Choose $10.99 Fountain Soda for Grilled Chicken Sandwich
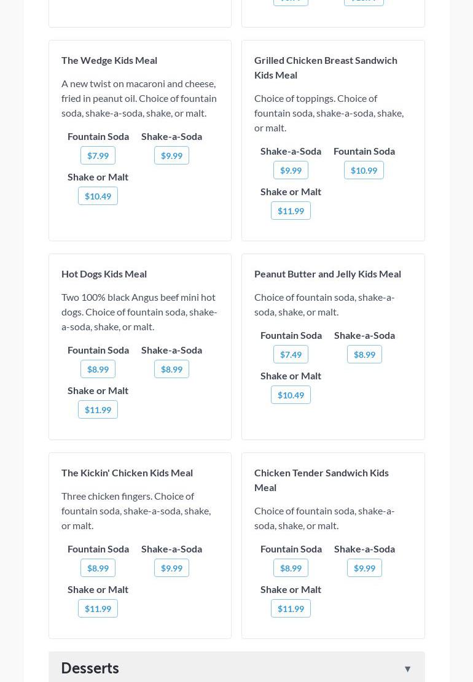The width and height of the screenshot is (473, 682). [x=364, y=171]
